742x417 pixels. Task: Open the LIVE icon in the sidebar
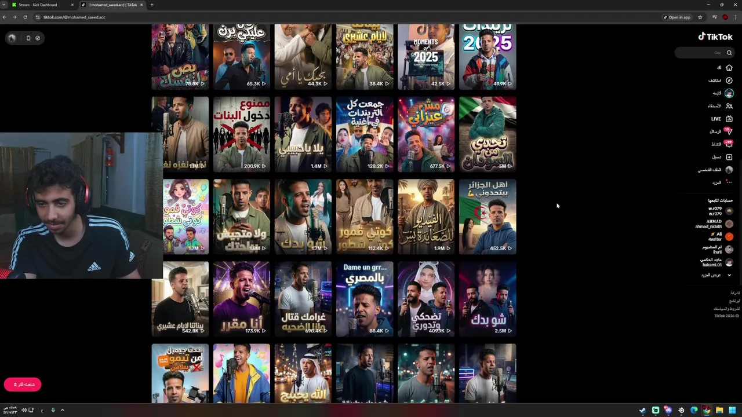(729, 119)
